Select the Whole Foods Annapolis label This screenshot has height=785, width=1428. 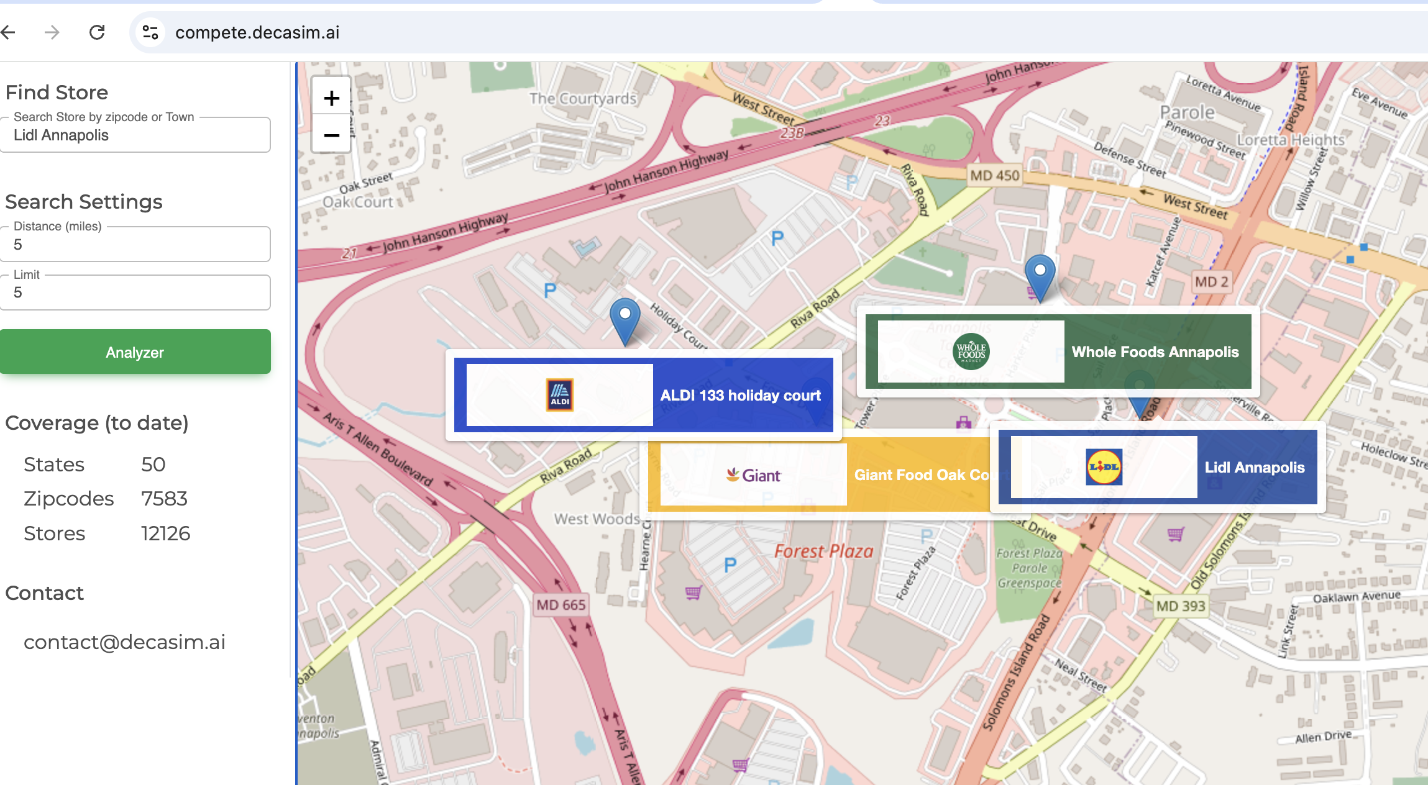[x=1155, y=352]
